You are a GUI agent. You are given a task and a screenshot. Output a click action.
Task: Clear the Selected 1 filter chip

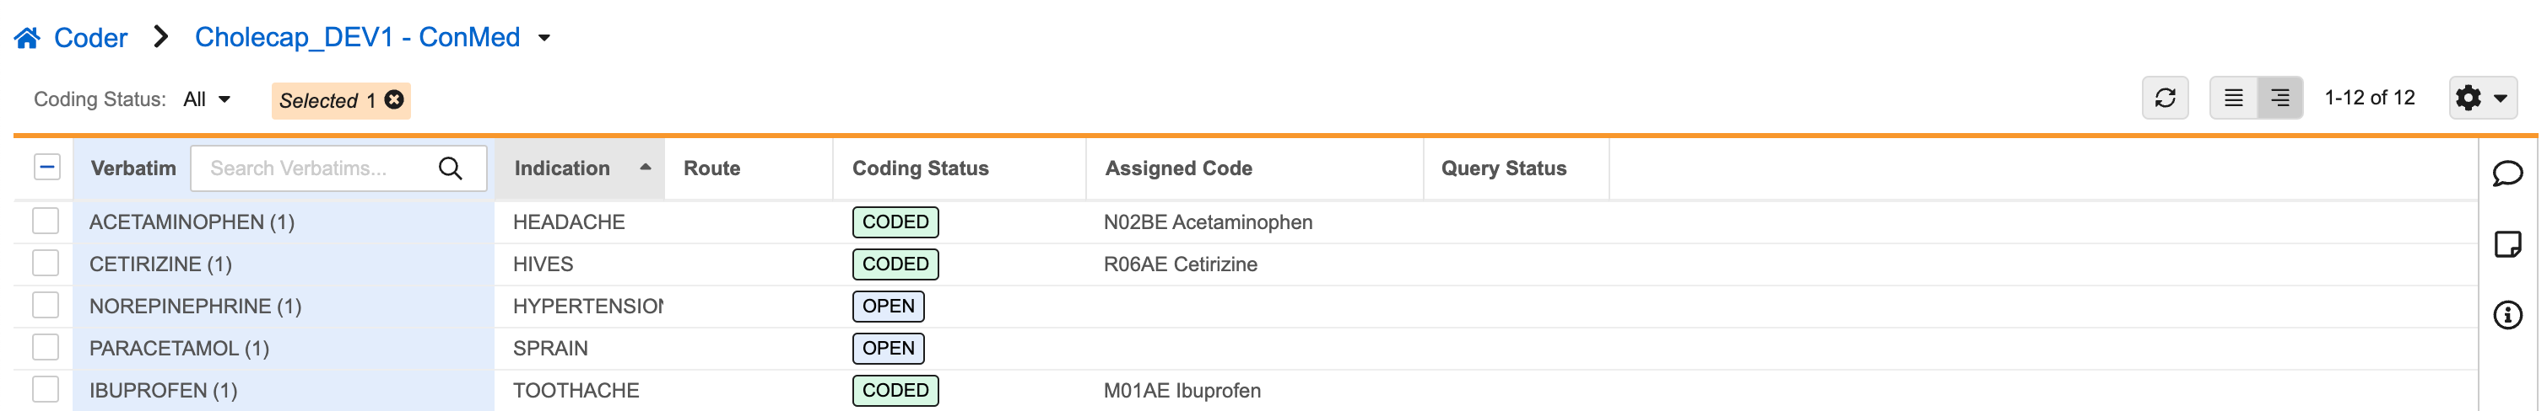tap(394, 99)
